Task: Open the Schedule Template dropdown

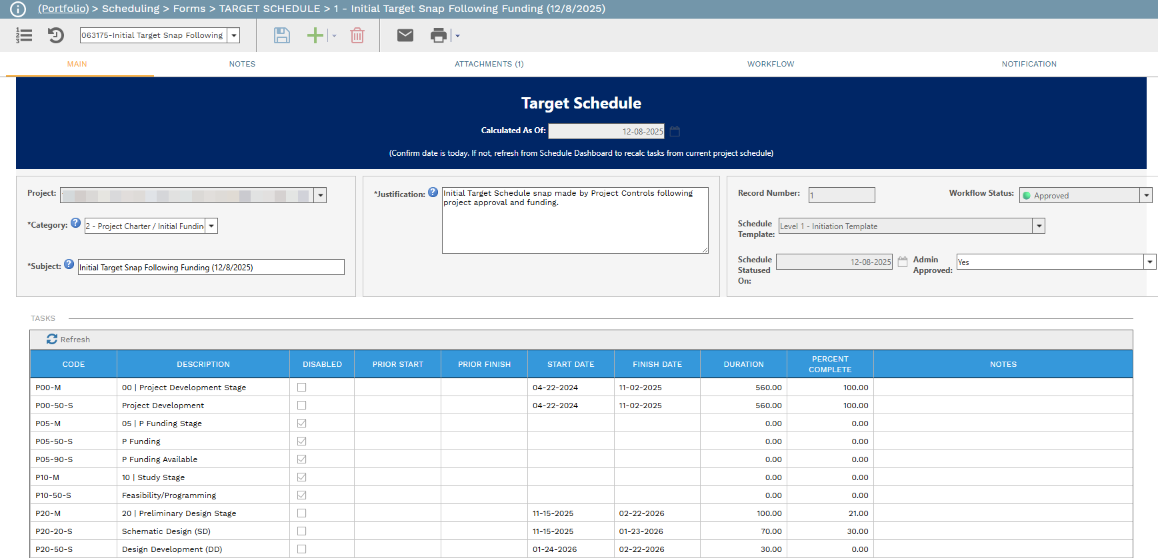Action: (1039, 226)
